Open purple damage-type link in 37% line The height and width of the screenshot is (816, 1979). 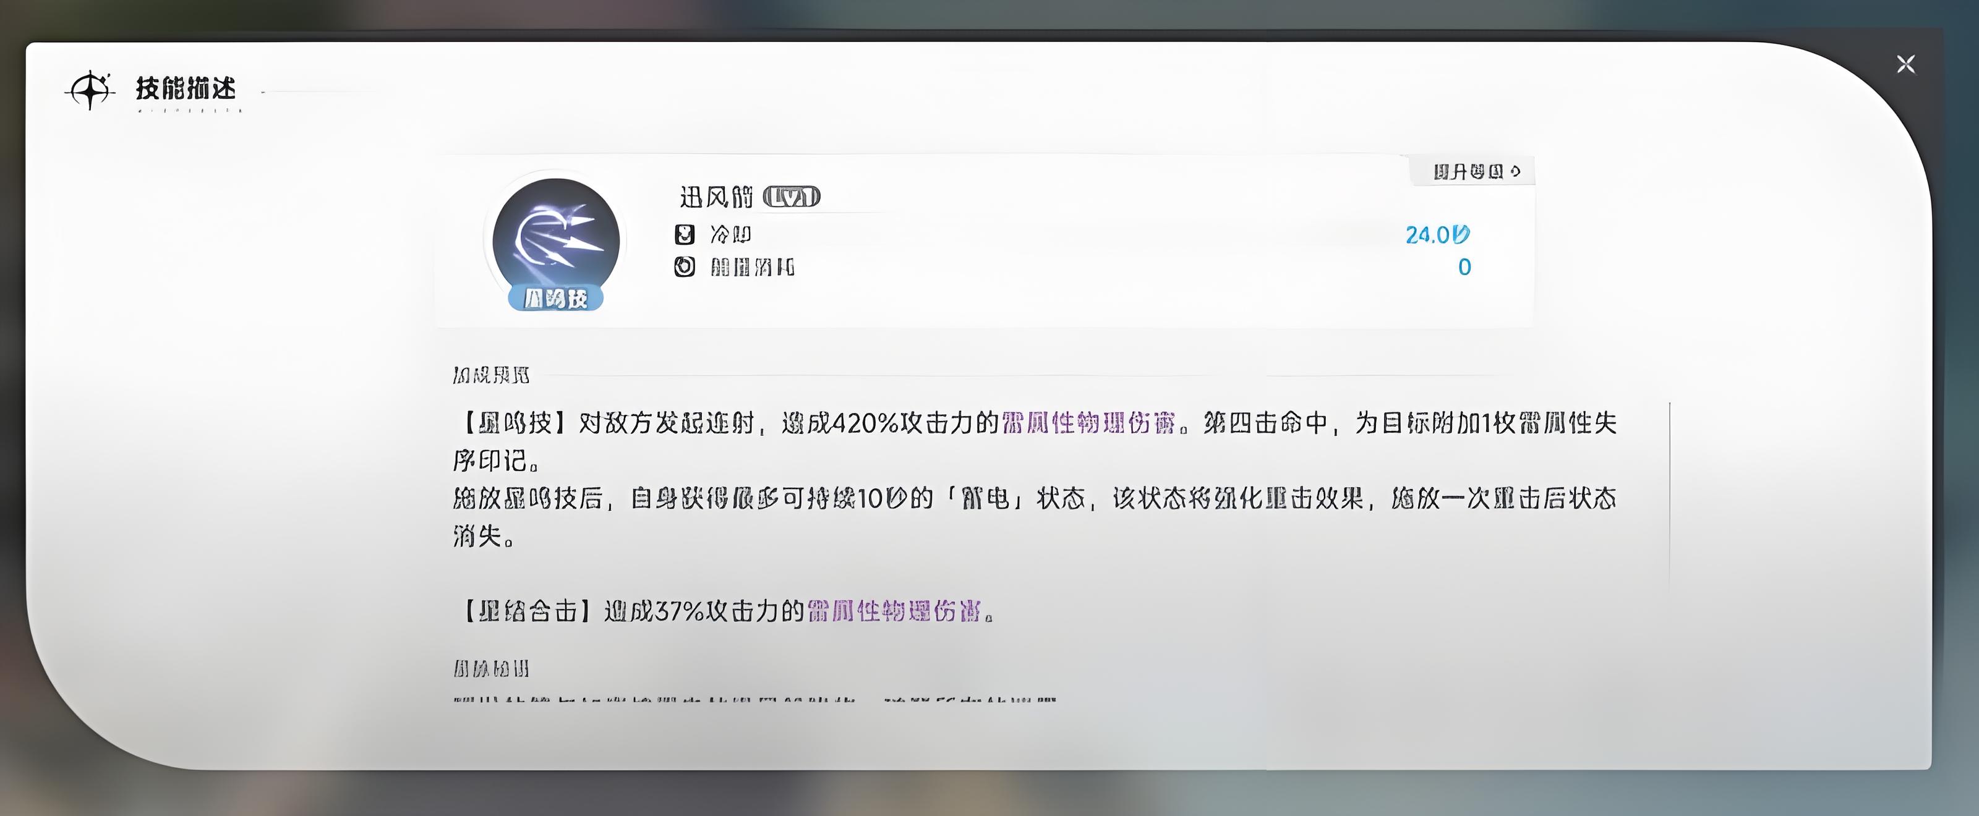pyautogui.click(x=894, y=611)
